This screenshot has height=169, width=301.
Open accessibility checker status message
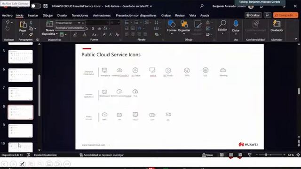(102, 155)
